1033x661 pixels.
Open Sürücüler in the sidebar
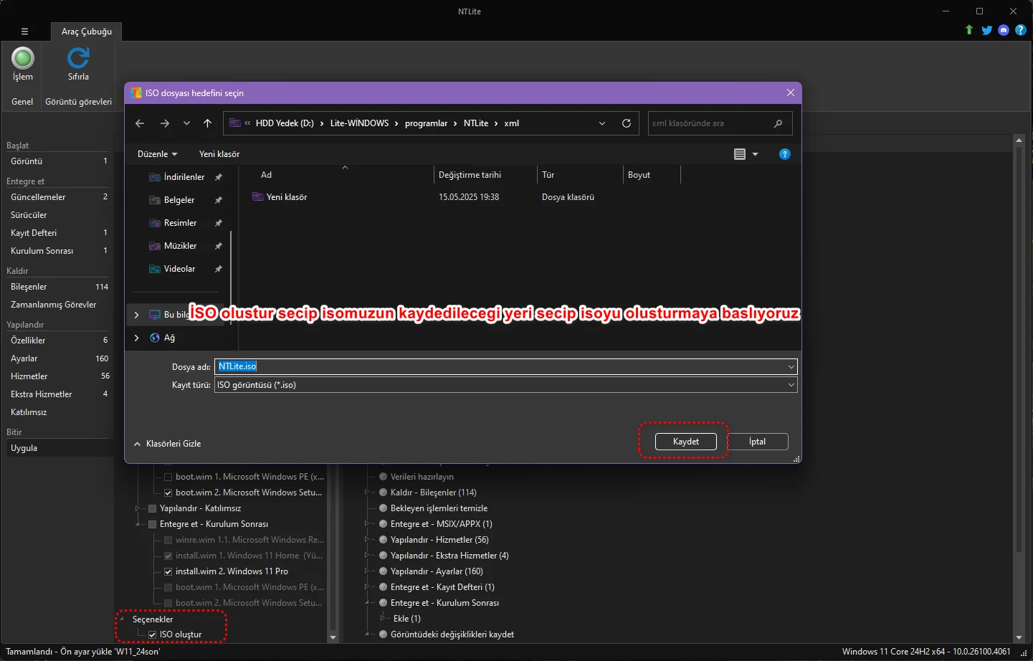point(58,215)
